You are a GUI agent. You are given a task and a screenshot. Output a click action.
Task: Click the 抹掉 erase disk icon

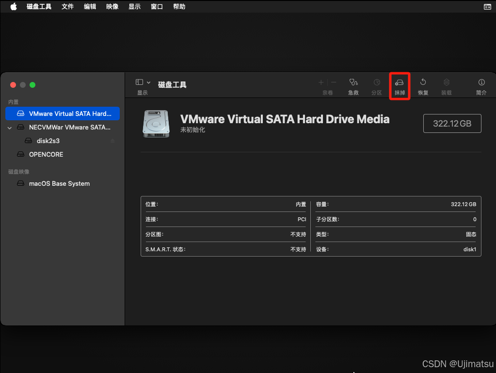(400, 82)
